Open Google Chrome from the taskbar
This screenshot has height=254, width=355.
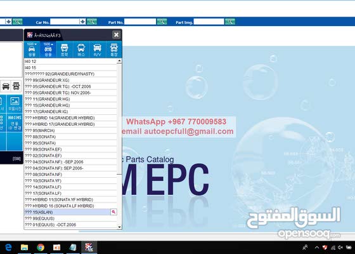coord(41,247)
